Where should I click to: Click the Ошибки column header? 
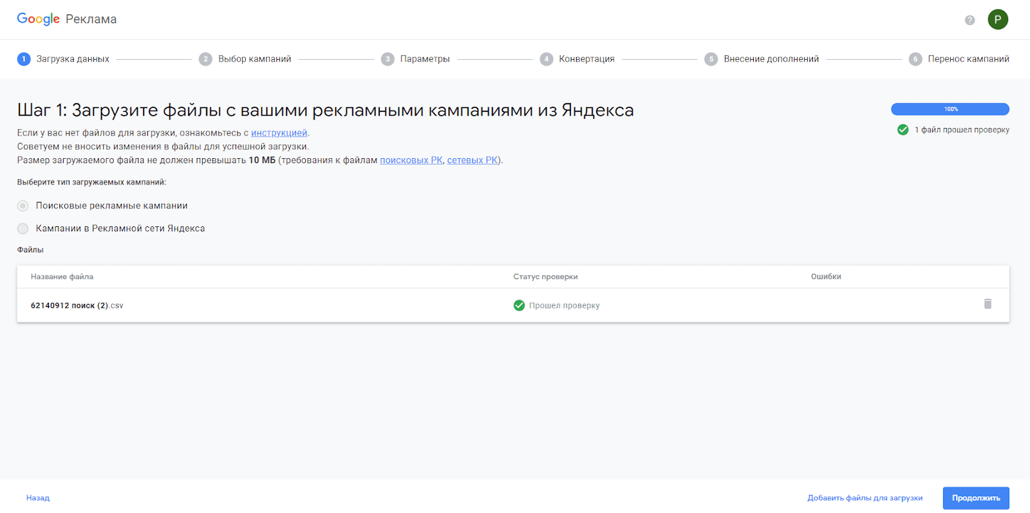point(826,277)
